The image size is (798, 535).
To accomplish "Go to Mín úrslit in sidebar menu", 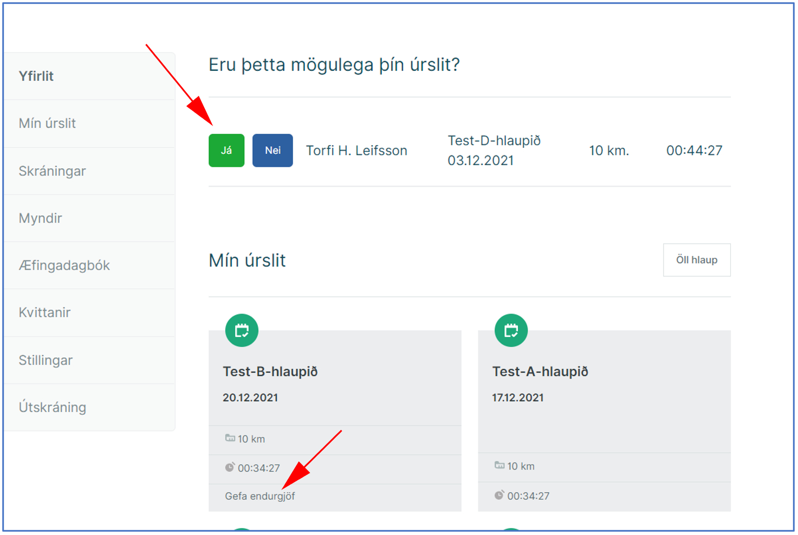I will pos(47,123).
